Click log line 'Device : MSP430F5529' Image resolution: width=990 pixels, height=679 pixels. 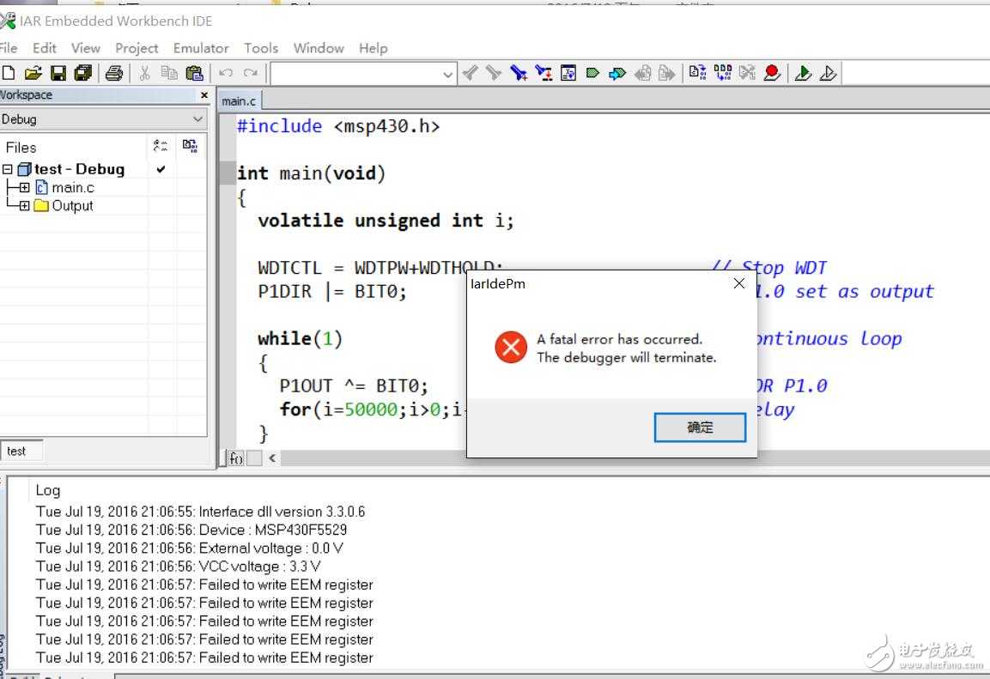point(191,530)
